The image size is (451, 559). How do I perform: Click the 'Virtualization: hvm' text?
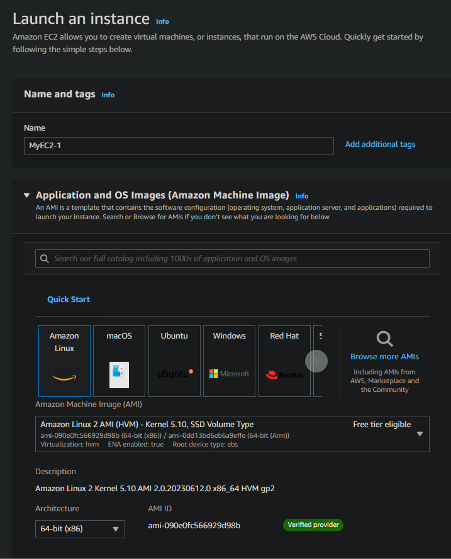pyautogui.click(x=70, y=444)
